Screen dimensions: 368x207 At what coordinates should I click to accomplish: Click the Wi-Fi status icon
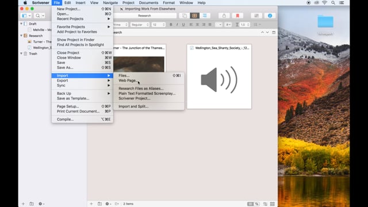click(x=324, y=3)
